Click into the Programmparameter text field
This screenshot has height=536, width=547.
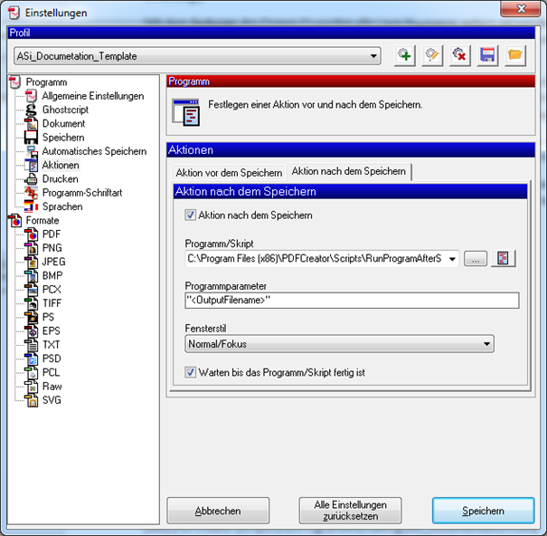[x=351, y=301]
